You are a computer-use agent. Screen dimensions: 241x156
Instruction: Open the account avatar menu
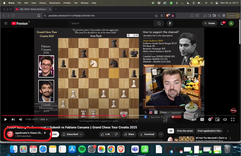(x=231, y=23)
